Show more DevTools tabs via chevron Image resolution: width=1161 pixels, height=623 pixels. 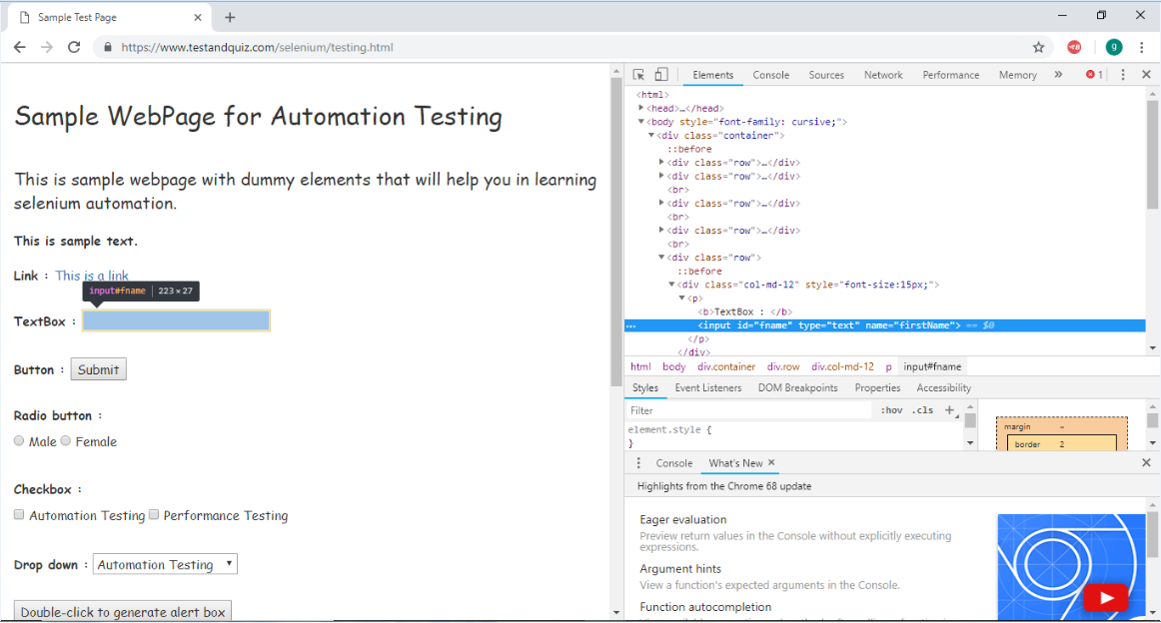pos(1058,75)
